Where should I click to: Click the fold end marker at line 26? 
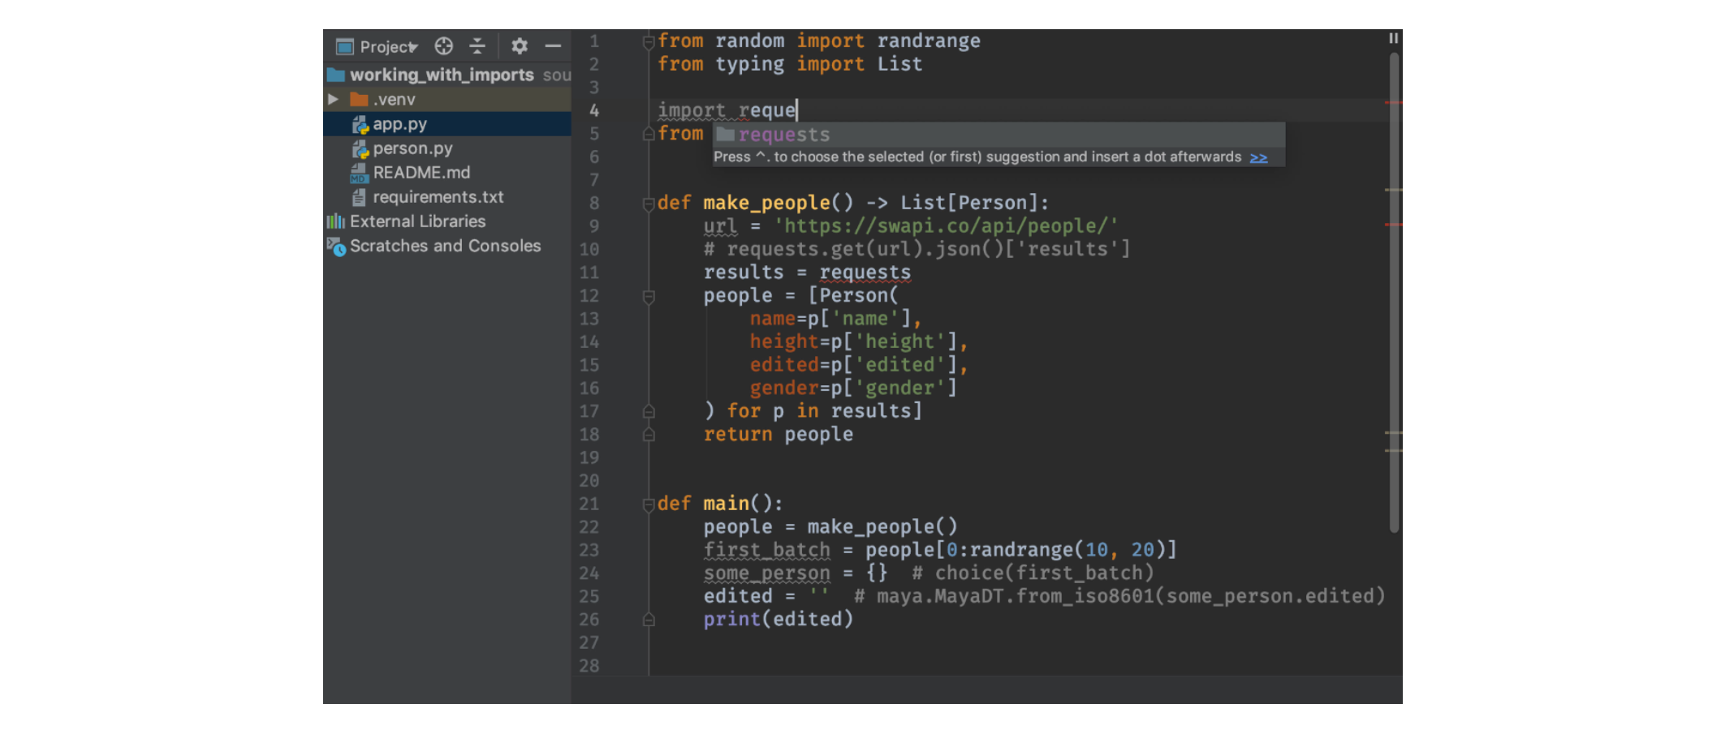tap(649, 620)
